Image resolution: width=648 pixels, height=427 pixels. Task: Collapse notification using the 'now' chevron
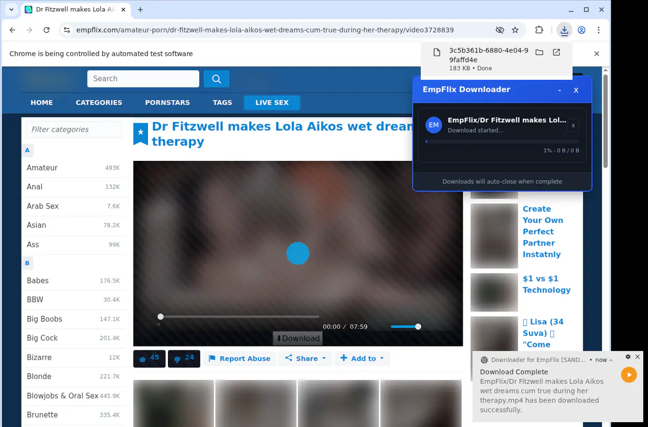click(611, 360)
